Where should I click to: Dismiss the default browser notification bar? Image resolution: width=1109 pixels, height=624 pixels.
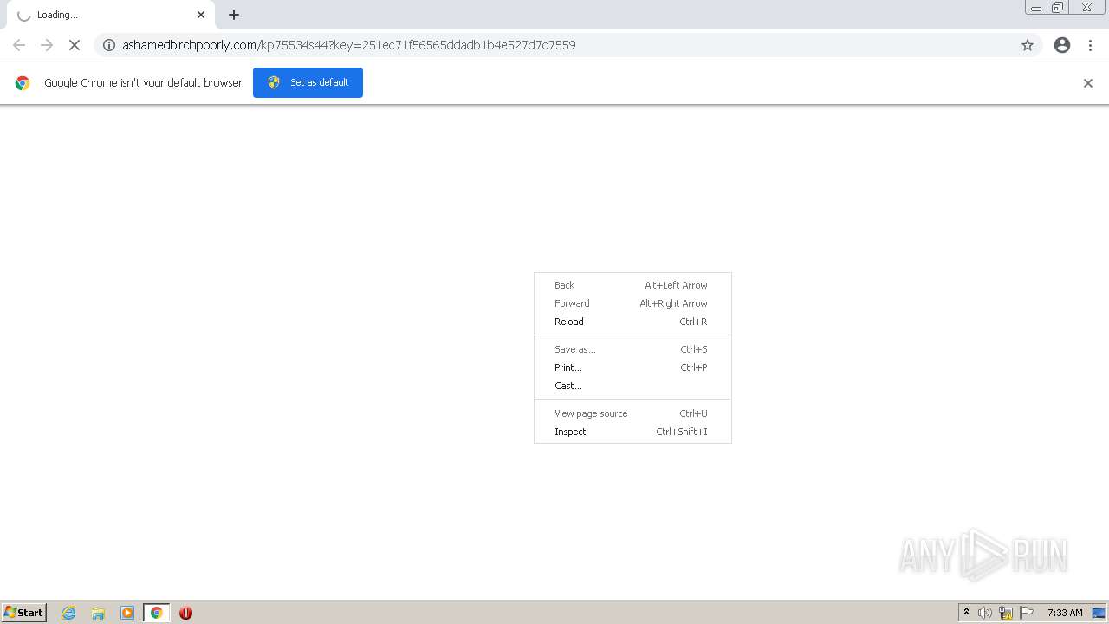coord(1088,83)
